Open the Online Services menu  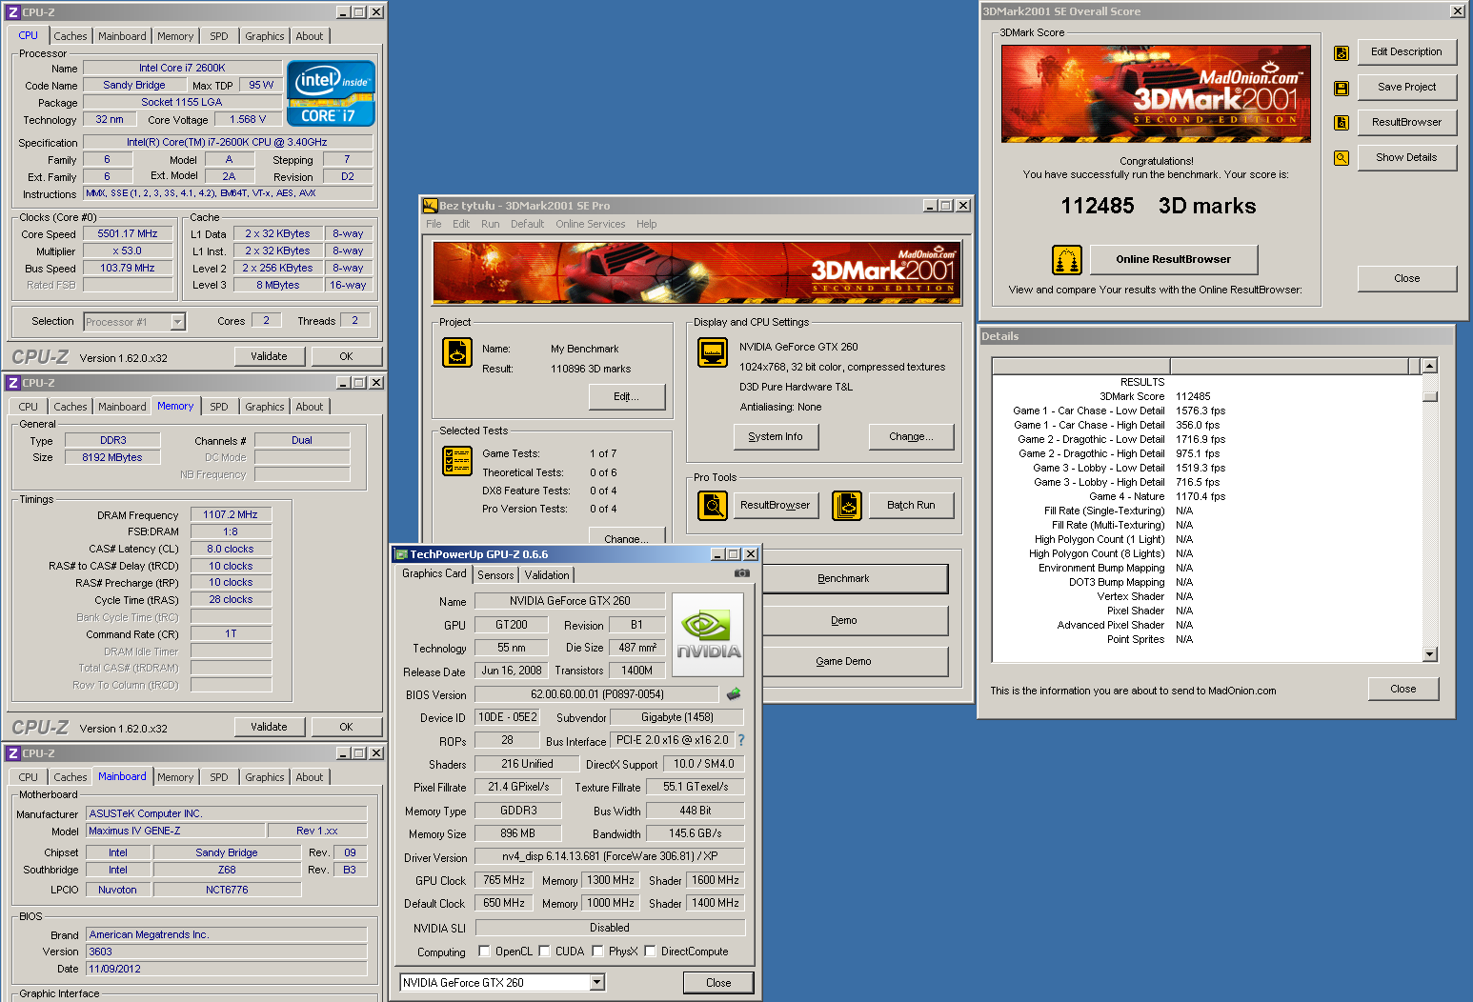(591, 224)
